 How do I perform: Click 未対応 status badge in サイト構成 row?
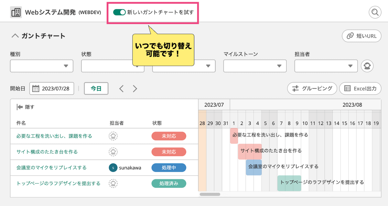(169, 152)
